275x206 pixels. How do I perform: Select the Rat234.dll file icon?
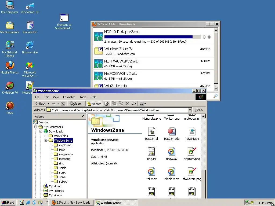[x=152, y=134]
